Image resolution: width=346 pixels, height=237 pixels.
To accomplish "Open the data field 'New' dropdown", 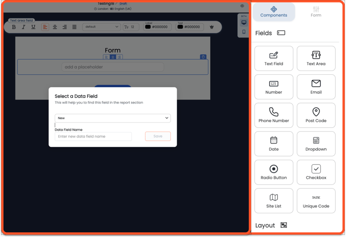I will point(113,118).
